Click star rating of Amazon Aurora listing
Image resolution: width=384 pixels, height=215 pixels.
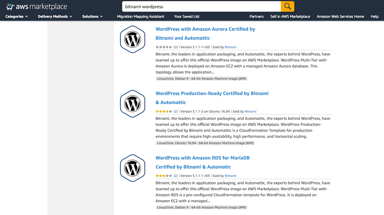point(164,47)
